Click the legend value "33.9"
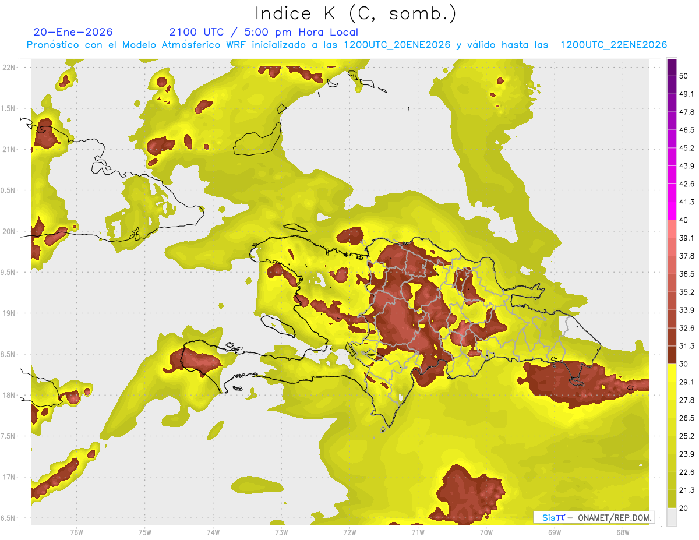699x540 pixels. pyautogui.click(x=687, y=310)
